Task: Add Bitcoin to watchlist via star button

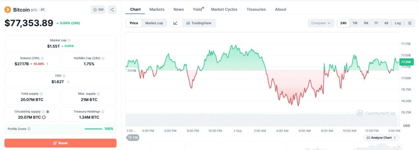Action: (98, 9)
